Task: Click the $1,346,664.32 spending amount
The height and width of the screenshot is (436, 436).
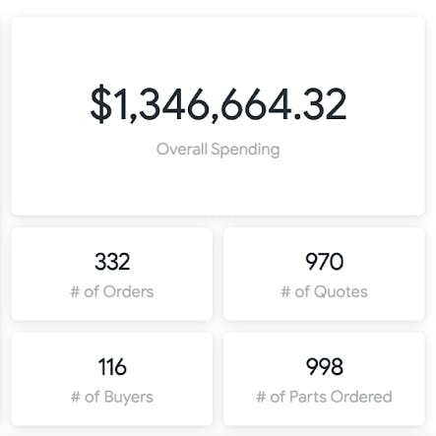Action: 218,104
